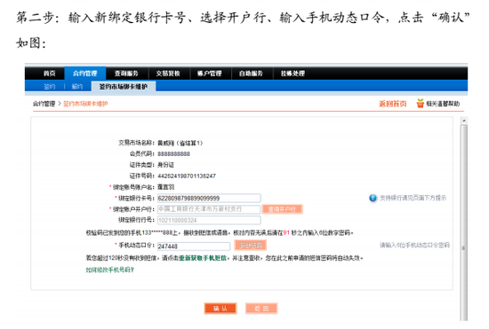Click the orange 确认 confirm button

(x=220, y=309)
